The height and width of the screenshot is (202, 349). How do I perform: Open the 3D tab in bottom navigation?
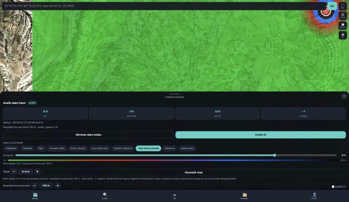[174, 196]
